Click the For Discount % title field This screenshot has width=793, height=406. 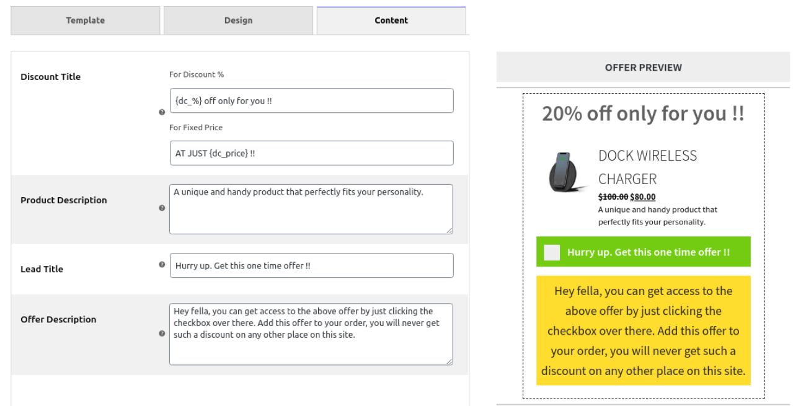point(311,101)
